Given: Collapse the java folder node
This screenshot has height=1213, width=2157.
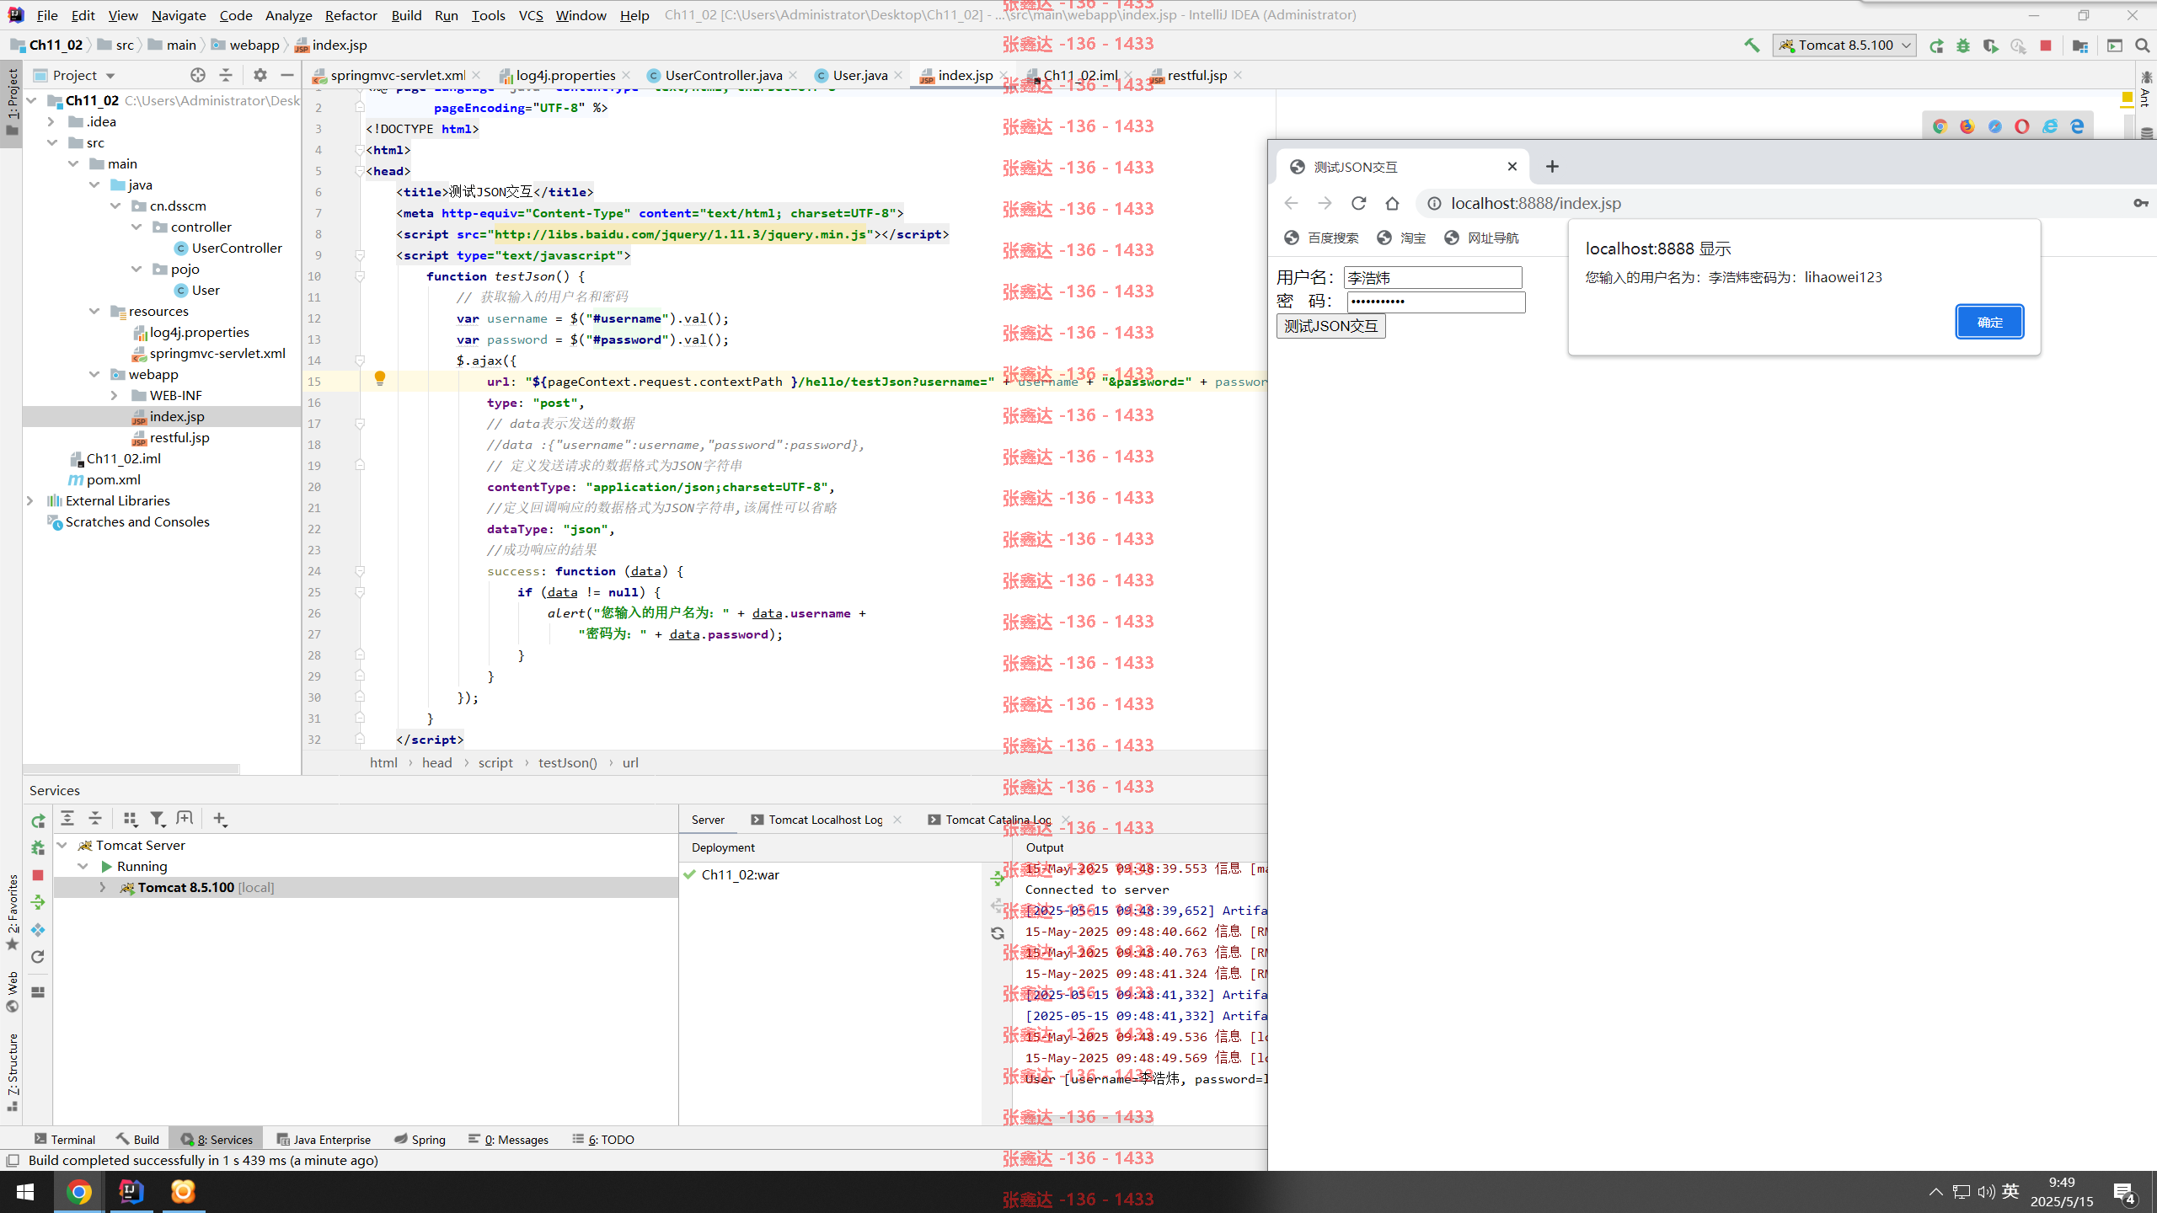Looking at the screenshot, I should click(94, 184).
